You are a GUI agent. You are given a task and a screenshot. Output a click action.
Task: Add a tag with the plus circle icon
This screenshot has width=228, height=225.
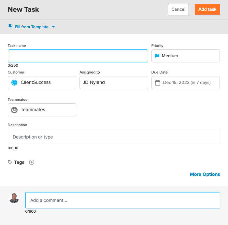click(32, 162)
